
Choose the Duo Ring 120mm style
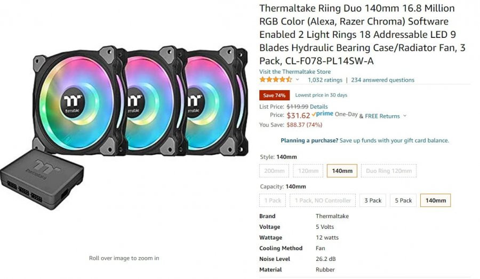click(x=389, y=171)
